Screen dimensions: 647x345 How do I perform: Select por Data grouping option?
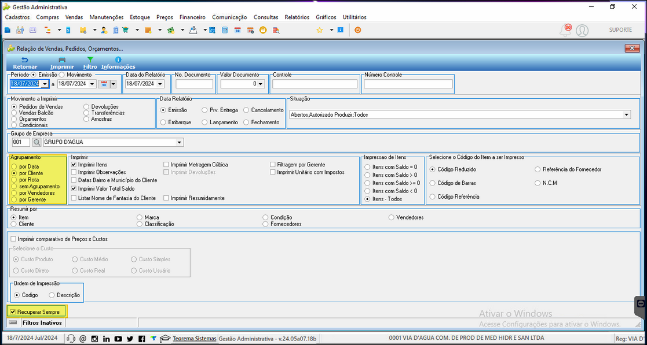click(14, 167)
